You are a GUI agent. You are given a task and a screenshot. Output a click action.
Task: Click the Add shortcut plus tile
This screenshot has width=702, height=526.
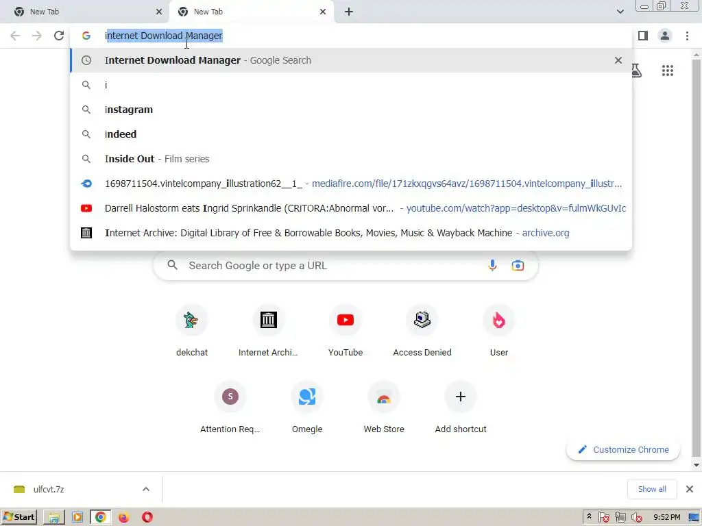pyautogui.click(x=461, y=408)
